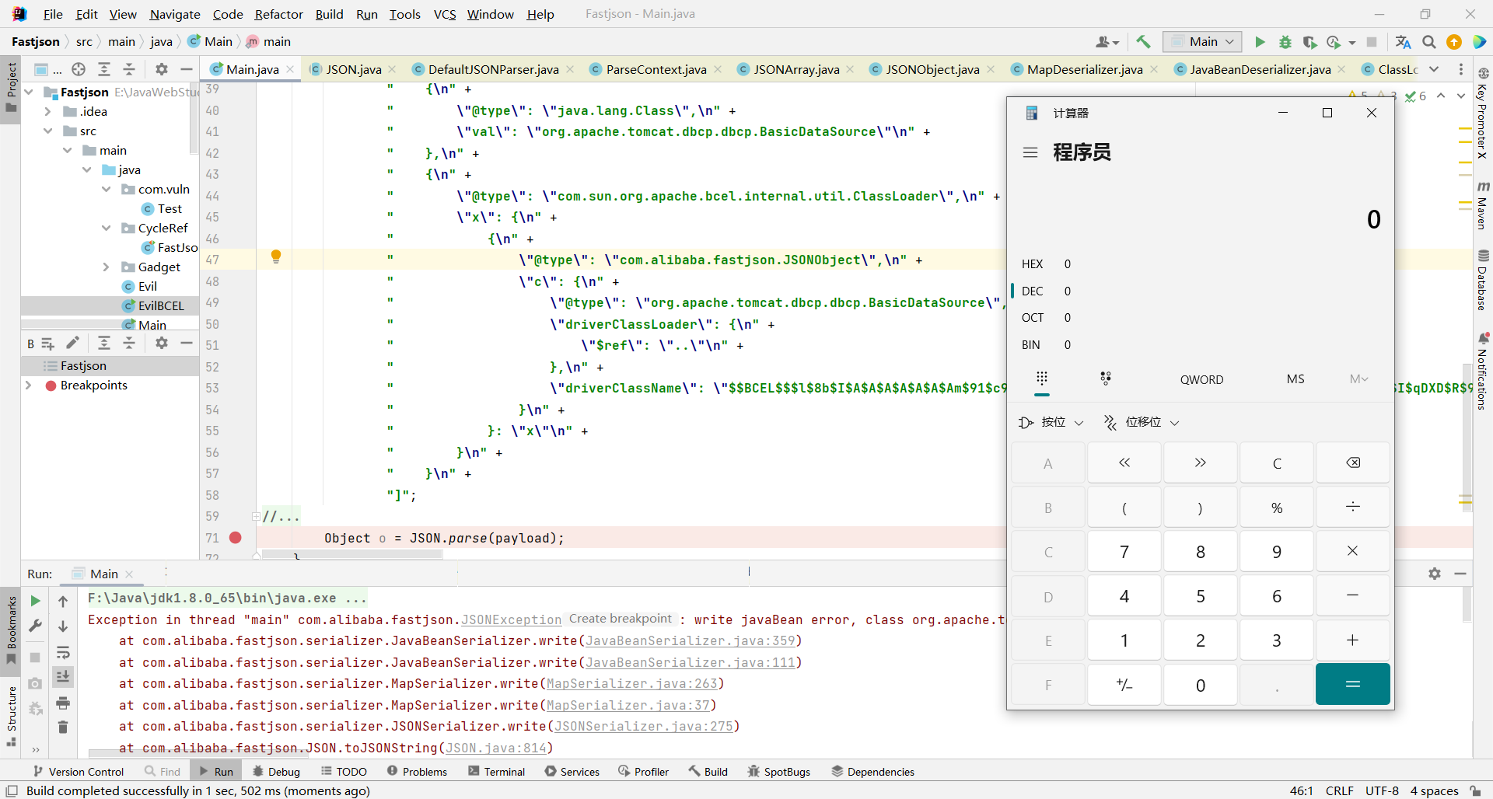Screen dimensions: 1493x799
Task: Open the Maven tool window sidebar
Action: point(1483,205)
